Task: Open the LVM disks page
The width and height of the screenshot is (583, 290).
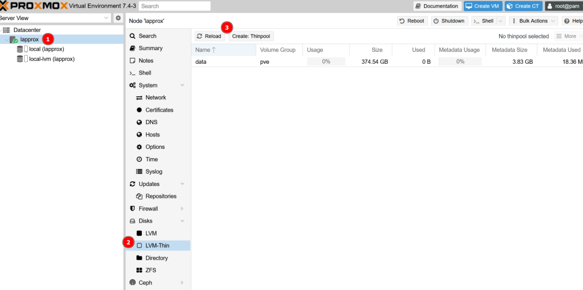Action: [151, 233]
